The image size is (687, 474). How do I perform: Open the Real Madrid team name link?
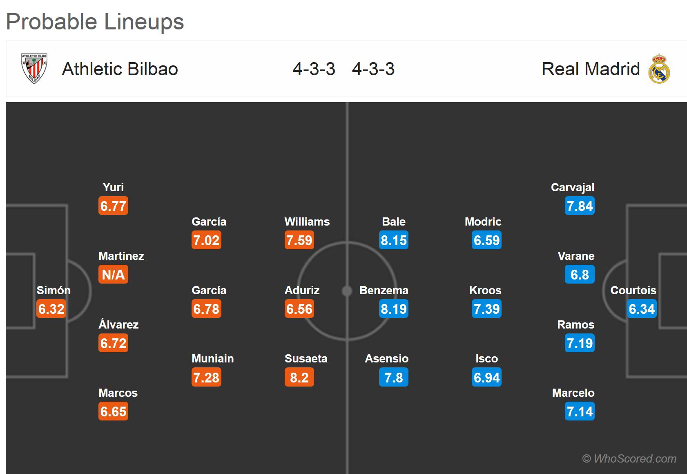pyautogui.click(x=590, y=69)
